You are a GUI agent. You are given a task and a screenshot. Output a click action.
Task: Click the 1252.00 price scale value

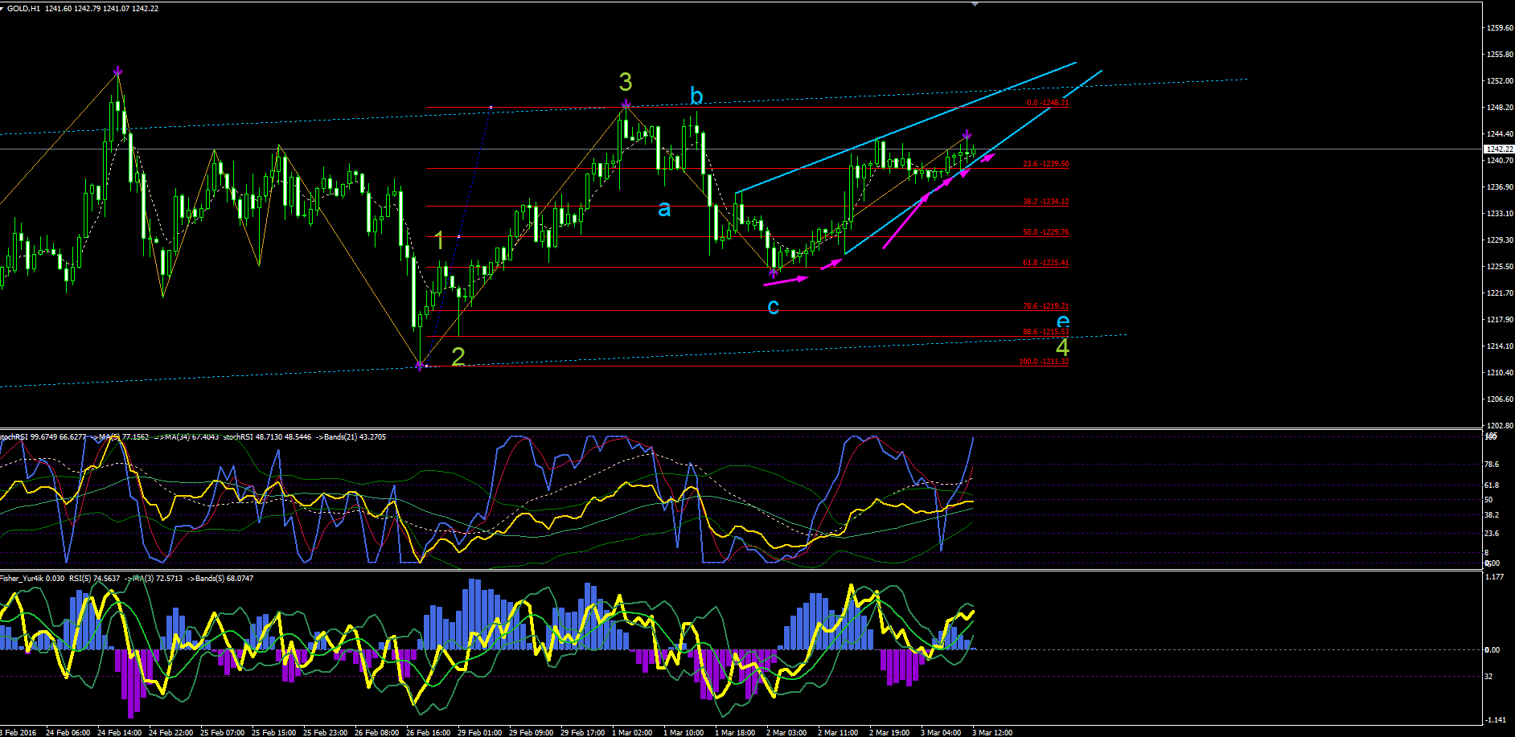(x=1501, y=81)
